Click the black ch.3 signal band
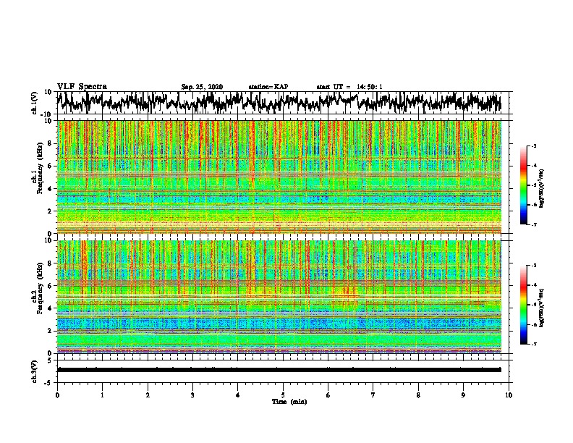Viewport: 573px width, 443px height. [x=279, y=370]
